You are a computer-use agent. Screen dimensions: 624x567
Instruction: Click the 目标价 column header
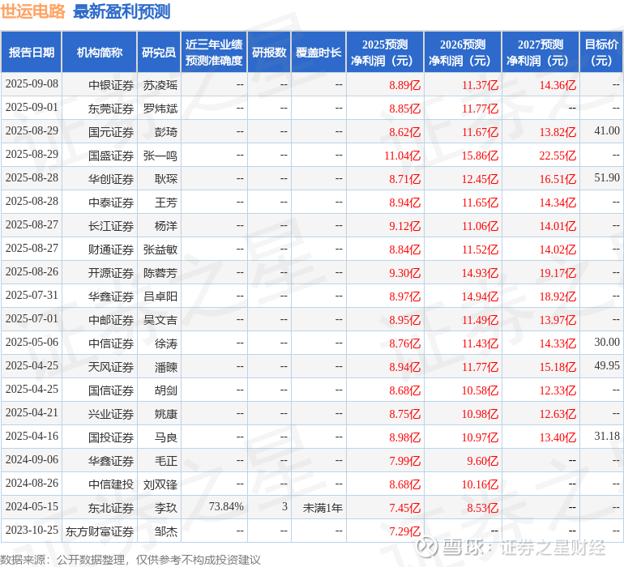(601, 52)
